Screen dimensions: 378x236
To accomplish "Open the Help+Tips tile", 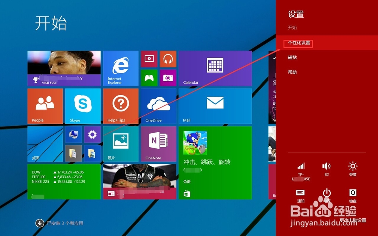I will 121,106.
